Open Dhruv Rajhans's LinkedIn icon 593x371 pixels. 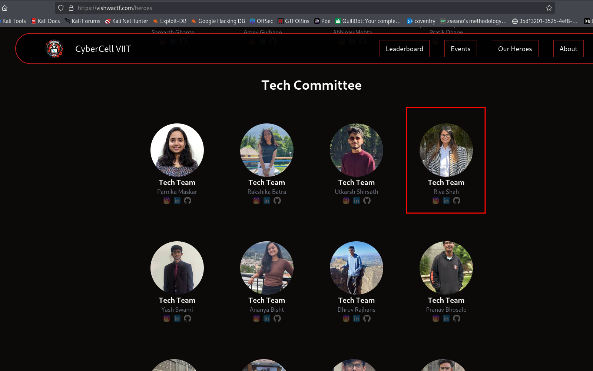(357, 318)
